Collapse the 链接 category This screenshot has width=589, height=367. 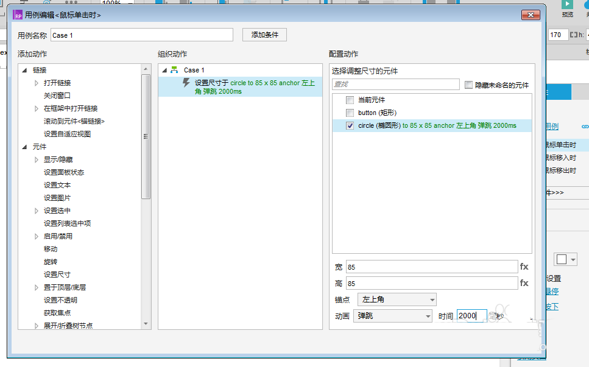point(24,70)
